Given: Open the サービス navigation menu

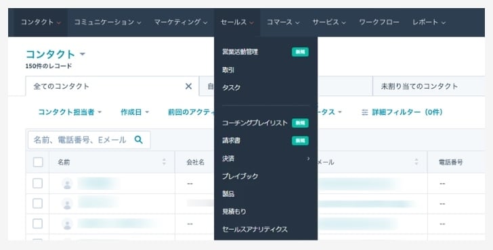Looking at the screenshot, I should tap(329, 22).
